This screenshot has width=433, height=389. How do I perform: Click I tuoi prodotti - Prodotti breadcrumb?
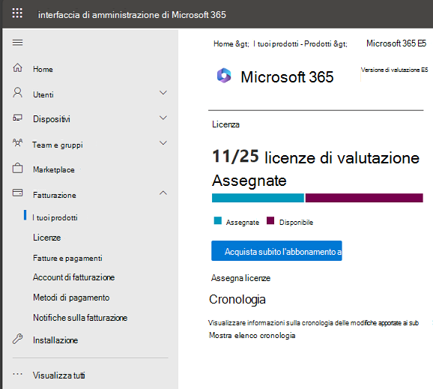pyautogui.click(x=292, y=44)
